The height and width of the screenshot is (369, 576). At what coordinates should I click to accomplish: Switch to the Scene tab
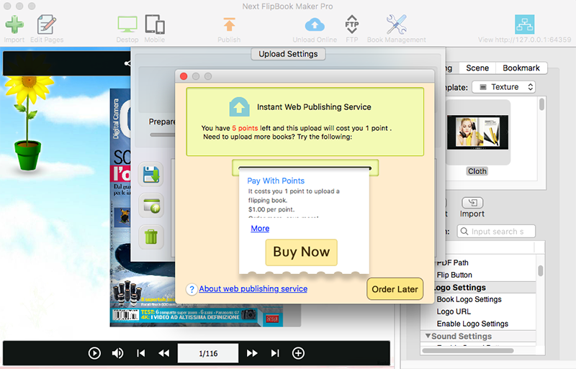477,68
